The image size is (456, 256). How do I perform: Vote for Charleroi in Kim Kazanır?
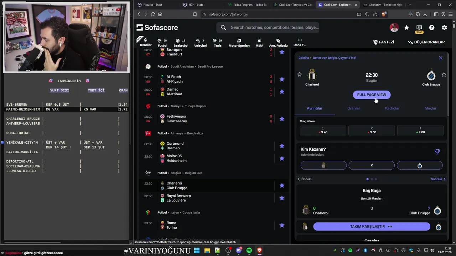point(323,165)
